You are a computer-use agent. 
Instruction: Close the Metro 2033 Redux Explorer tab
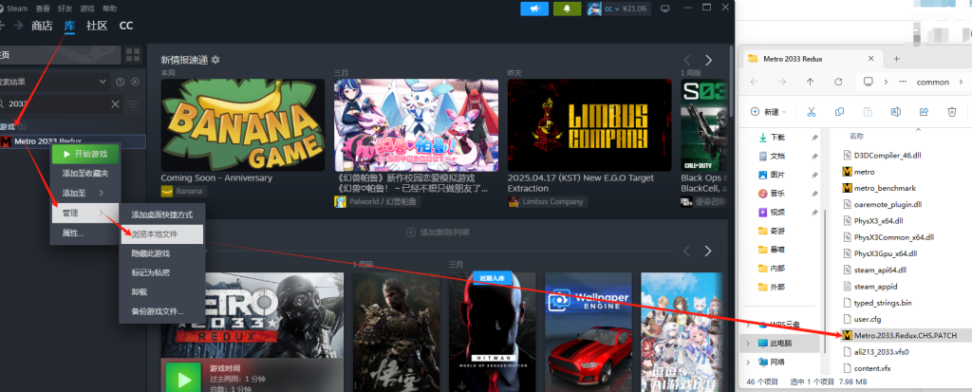(x=870, y=59)
